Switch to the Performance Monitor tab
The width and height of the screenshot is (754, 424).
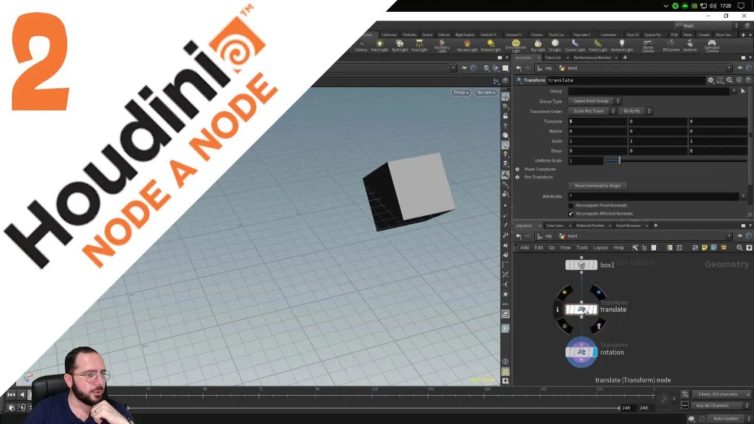(593, 58)
